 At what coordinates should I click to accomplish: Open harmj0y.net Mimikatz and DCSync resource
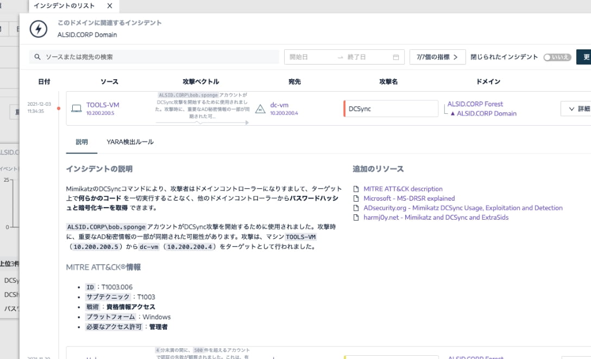tap(436, 217)
